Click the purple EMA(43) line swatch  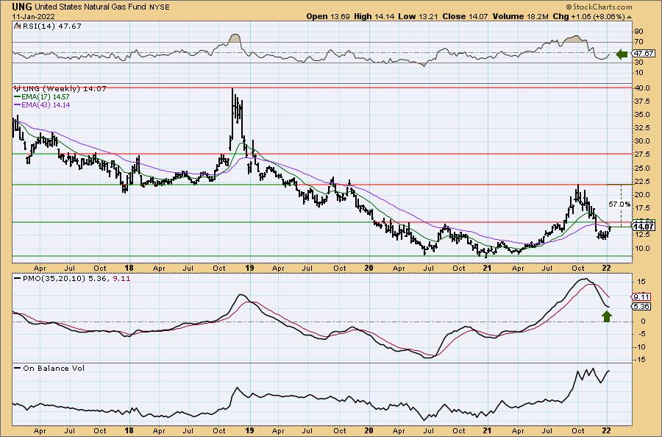(x=18, y=104)
